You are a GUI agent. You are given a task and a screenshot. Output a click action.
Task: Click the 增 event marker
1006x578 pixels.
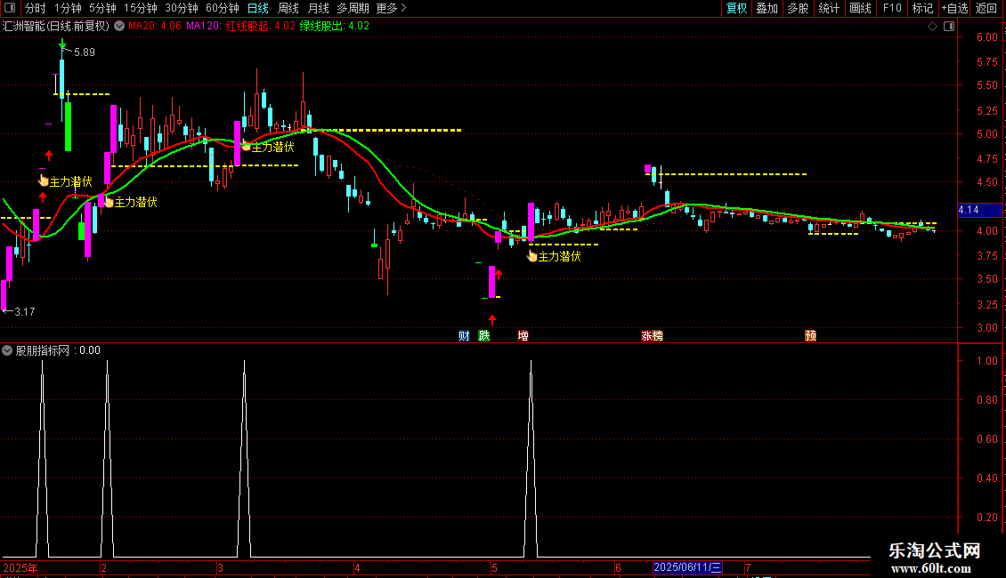pyautogui.click(x=523, y=336)
